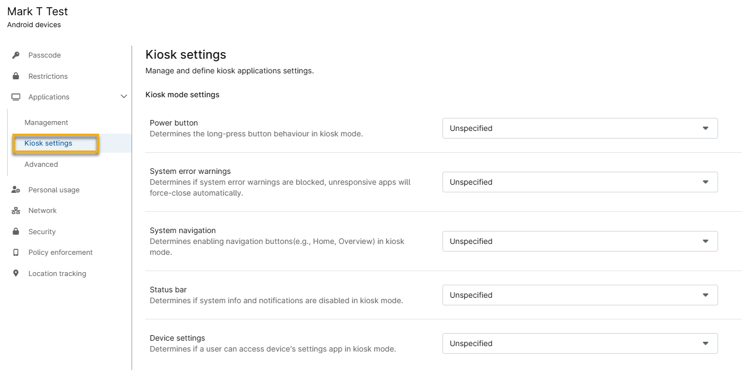Collapse the Applications section chevron

point(123,97)
